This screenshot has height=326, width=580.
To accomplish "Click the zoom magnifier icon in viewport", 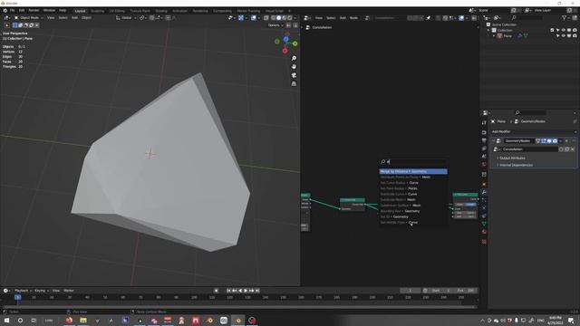I will click(294, 58).
